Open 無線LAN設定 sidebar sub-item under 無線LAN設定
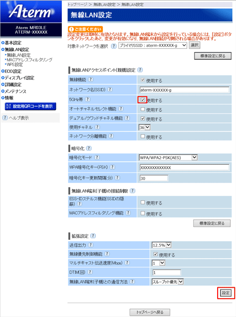Viewport: 236px width, 317px height. click(x=18, y=55)
